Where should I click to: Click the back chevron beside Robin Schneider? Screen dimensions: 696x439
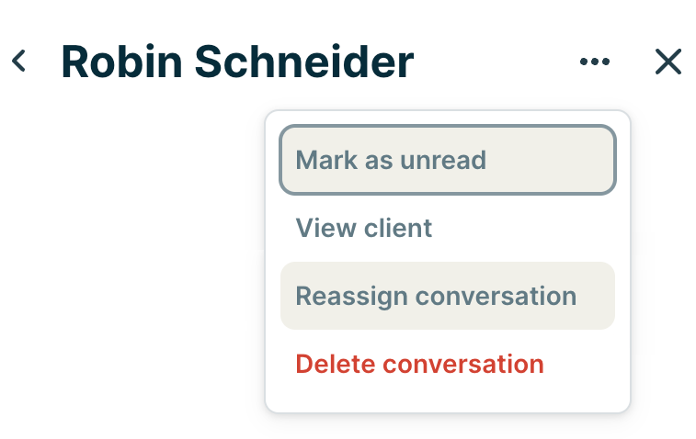click(18, 62)
